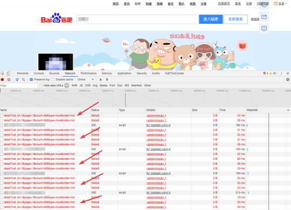Switch to the Application tab
The width and height of the screenshot is (291, 210).
click(124, 73)
